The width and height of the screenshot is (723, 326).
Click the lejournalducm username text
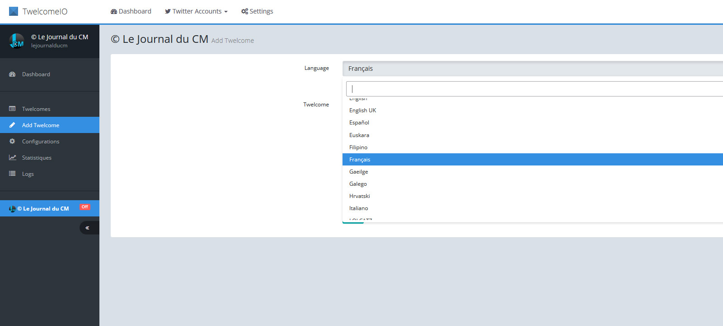49,46
